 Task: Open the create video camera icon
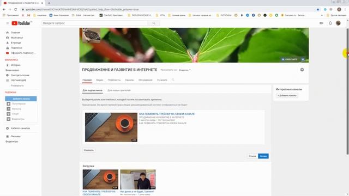tap(321, 23)
